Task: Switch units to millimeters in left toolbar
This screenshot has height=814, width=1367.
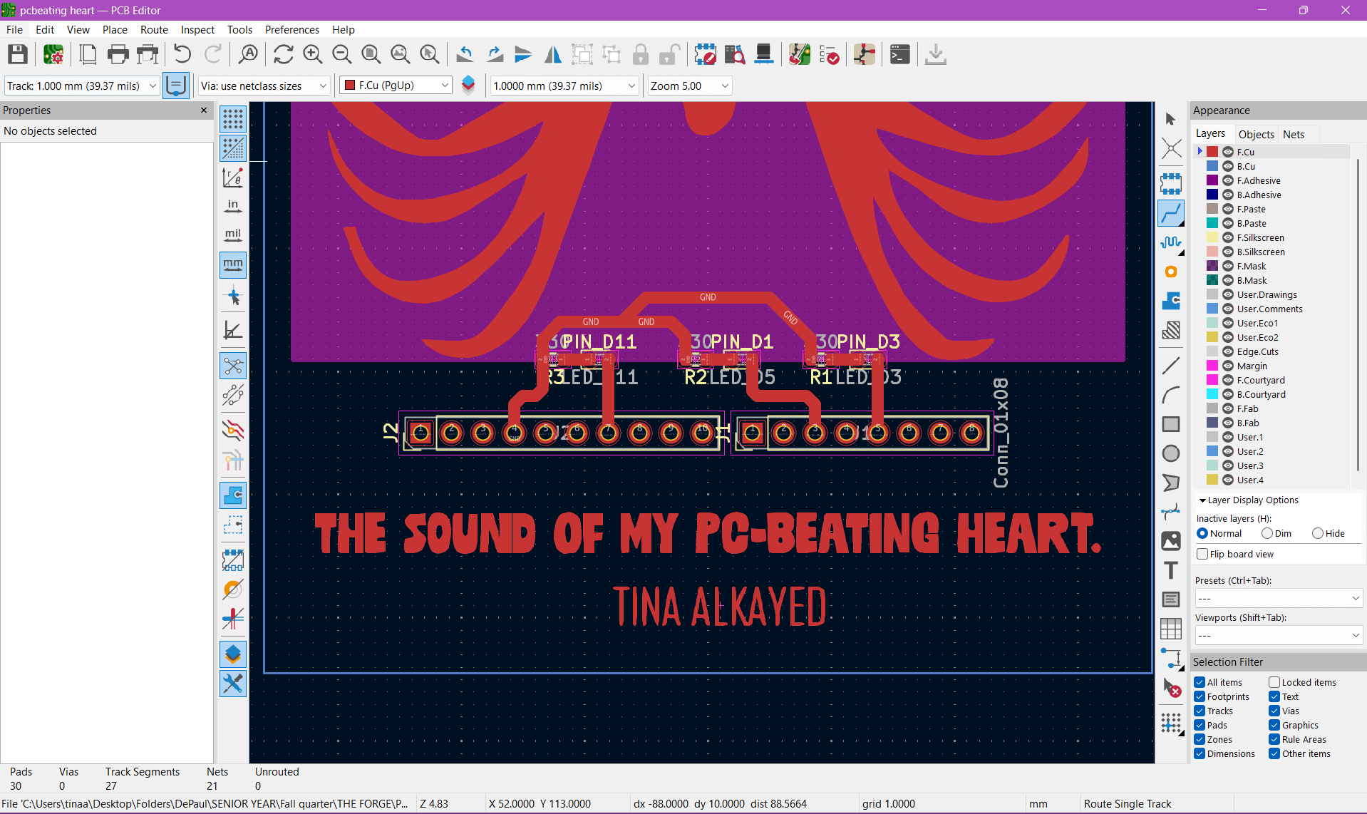Action: (233, 265)
